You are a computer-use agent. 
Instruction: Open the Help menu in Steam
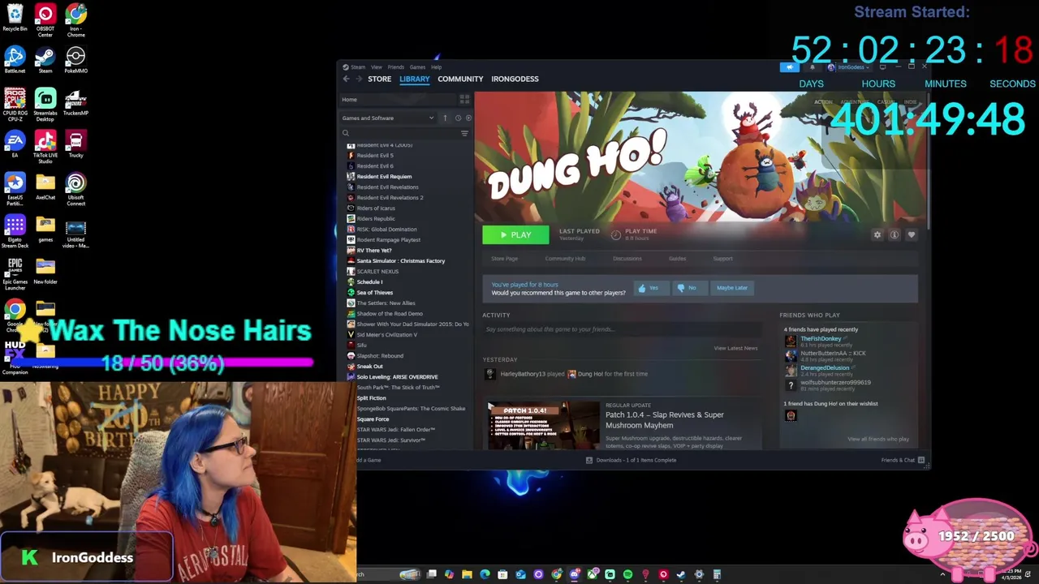[x=437, y=67]
